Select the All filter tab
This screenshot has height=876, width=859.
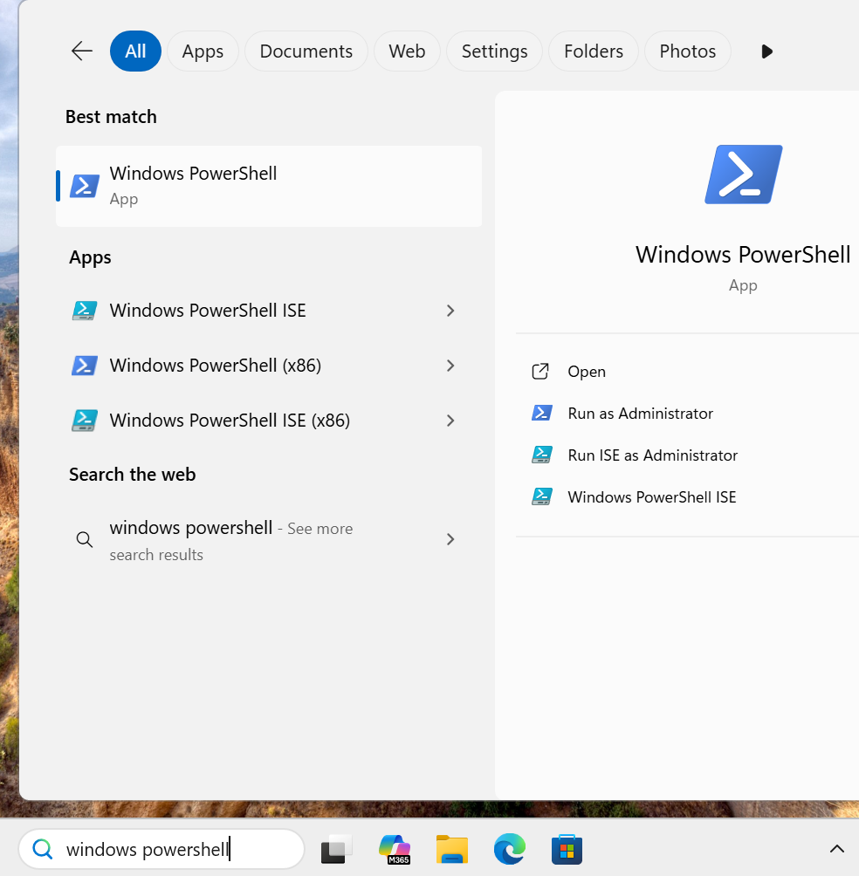(136, 51)
